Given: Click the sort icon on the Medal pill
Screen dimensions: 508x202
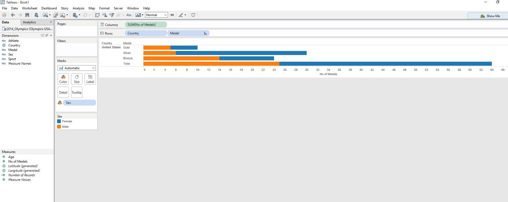Looking at the screenshot, I should pos(205,33).
